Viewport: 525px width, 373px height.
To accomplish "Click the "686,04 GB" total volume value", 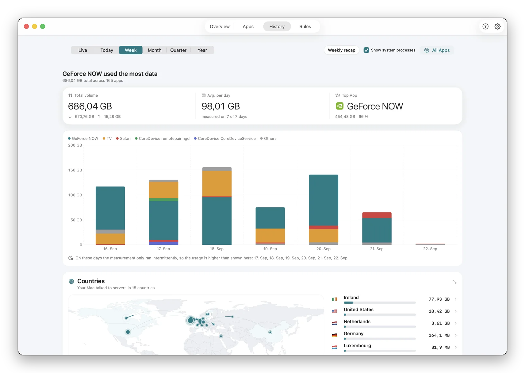I will click(90, 106).
